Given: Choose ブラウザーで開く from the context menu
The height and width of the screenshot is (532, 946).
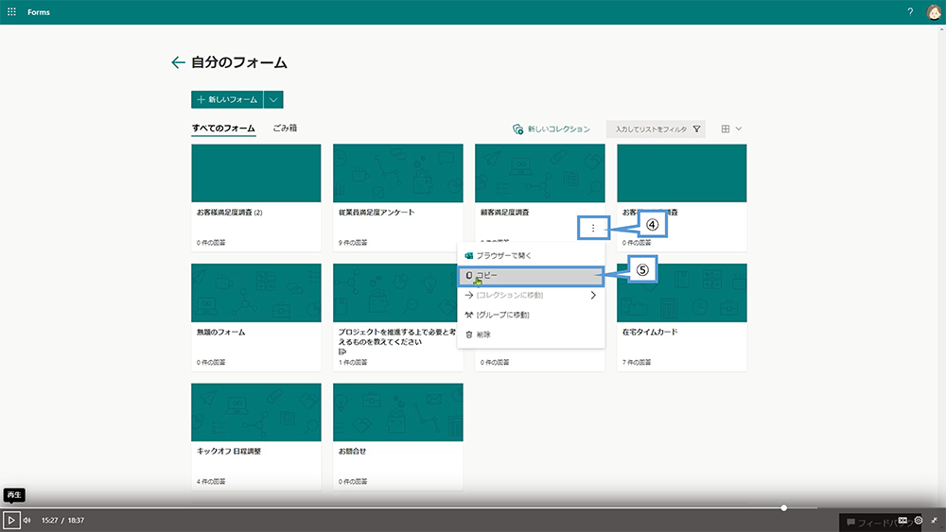Looking at the screenshot, I should pyautogui.click(x=531, y=255).
